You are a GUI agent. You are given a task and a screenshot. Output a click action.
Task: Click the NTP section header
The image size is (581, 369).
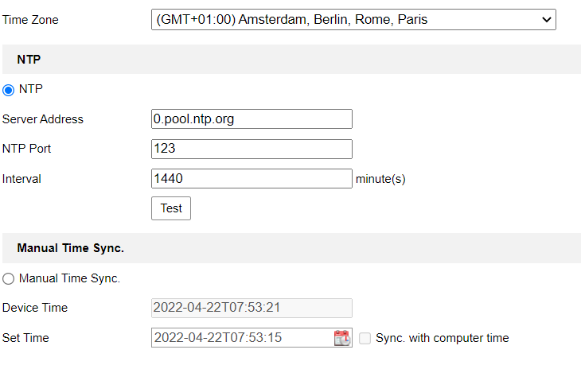pos(29,59)
